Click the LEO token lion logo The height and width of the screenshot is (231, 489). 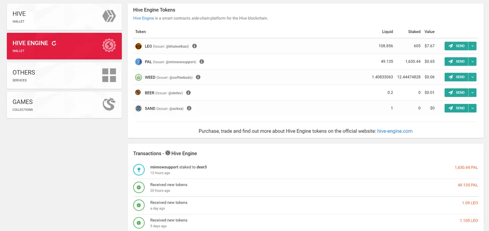138,46
